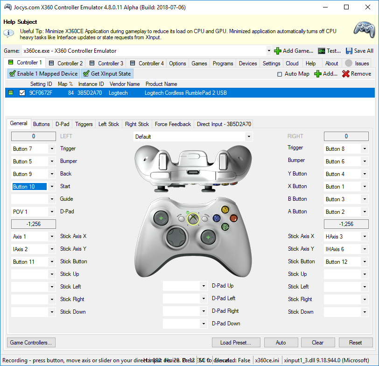The height and width of the screenshot is (366, 379).
Task: Click the gamepad logo in the help banner
Action: tap(364, 30)
